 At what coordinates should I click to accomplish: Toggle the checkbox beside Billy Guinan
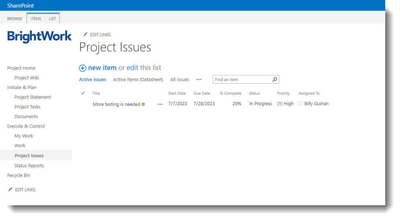point(300,104)
